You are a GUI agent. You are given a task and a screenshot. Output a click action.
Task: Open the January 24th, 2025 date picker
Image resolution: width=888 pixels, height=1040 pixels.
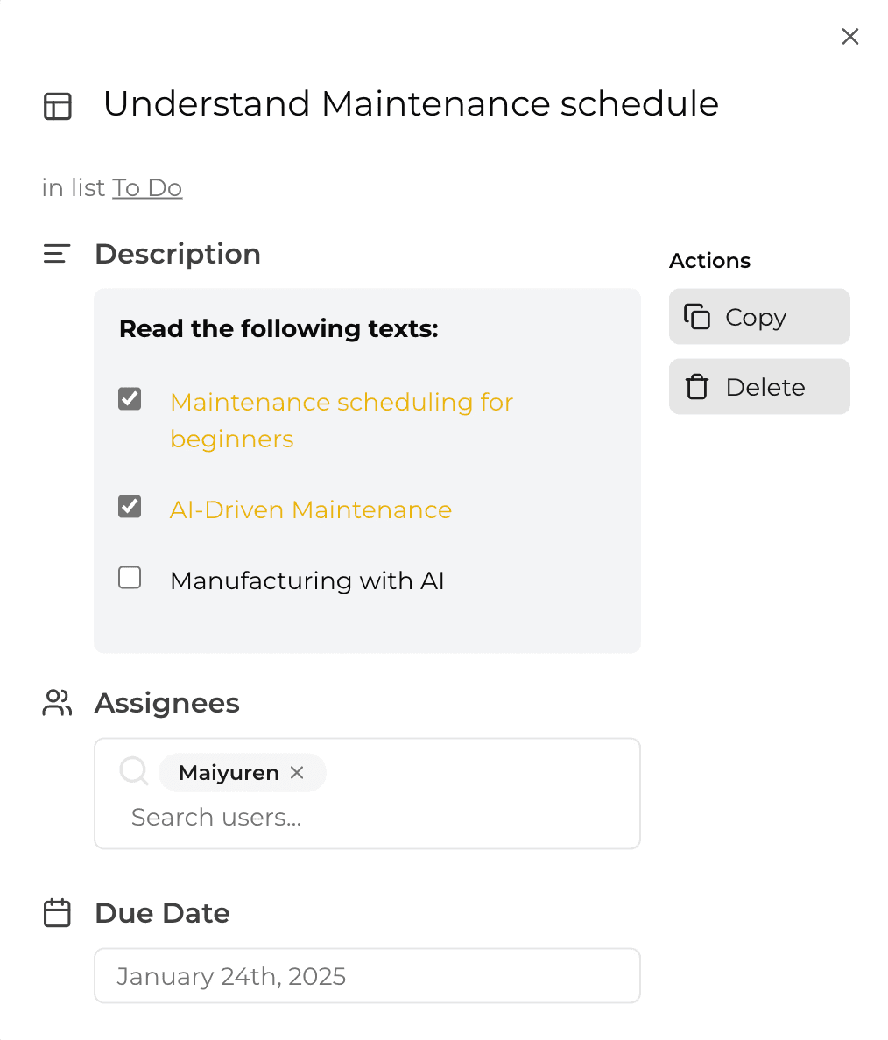[x=367, y=976]
